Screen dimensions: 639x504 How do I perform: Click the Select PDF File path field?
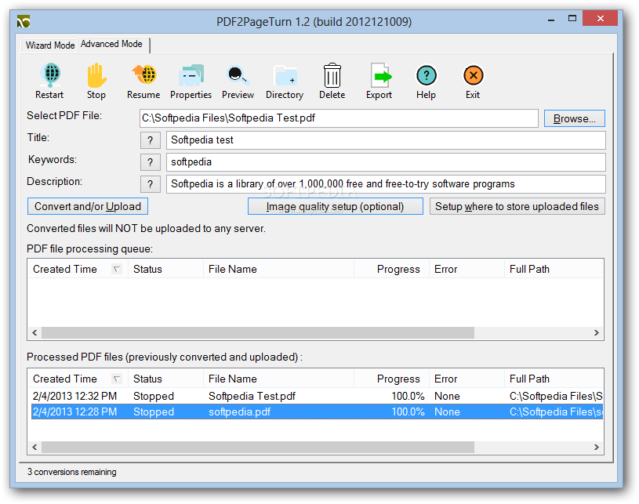point(339,118)
